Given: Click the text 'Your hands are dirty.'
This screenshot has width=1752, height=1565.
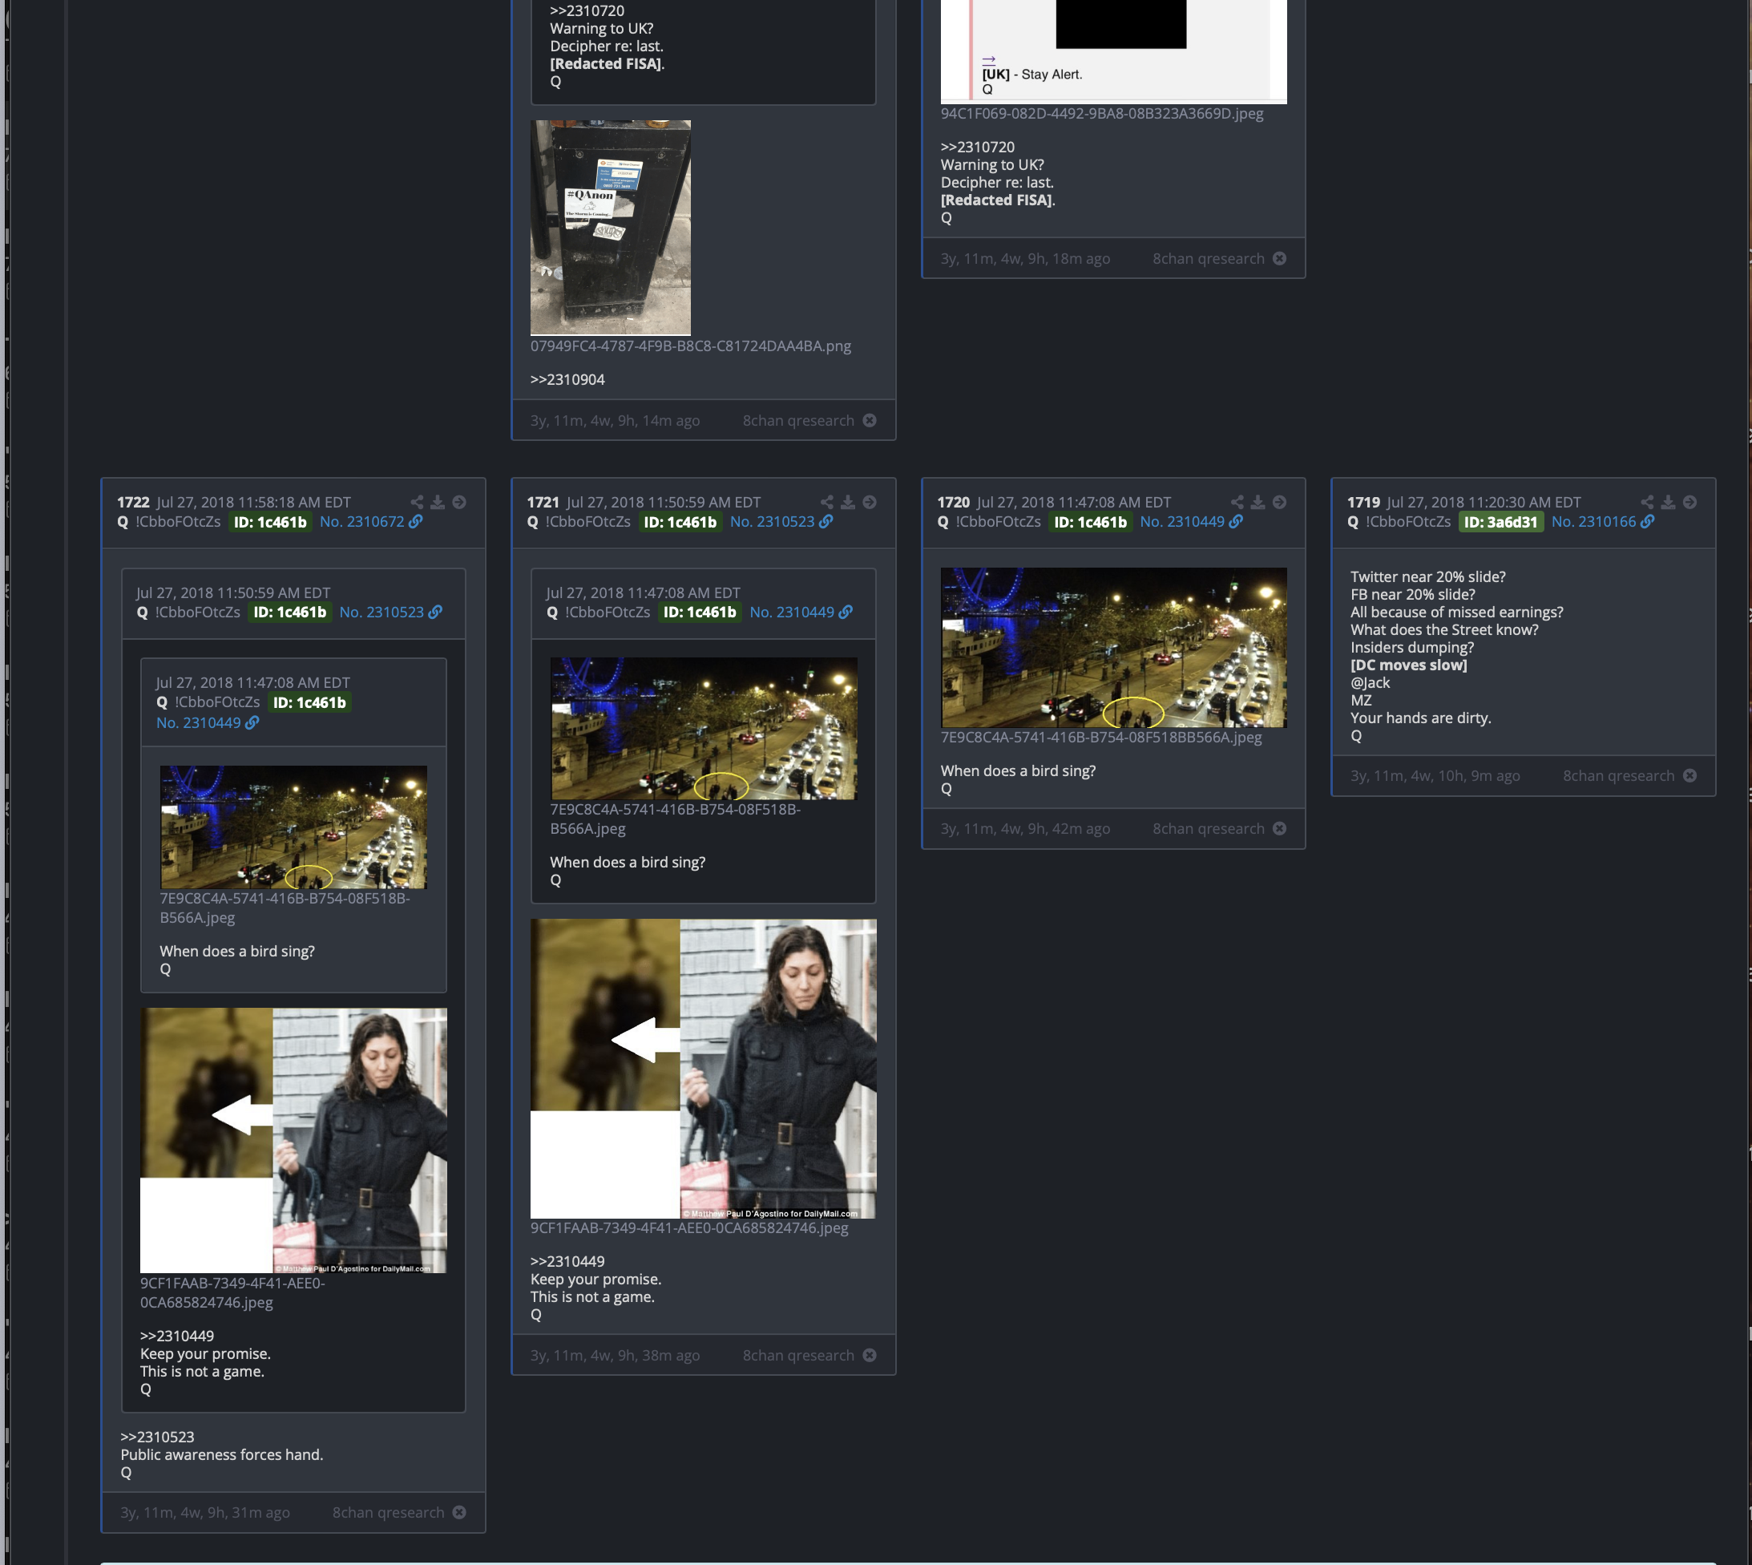Looking at the screenshot, I should click(1421, 718).
